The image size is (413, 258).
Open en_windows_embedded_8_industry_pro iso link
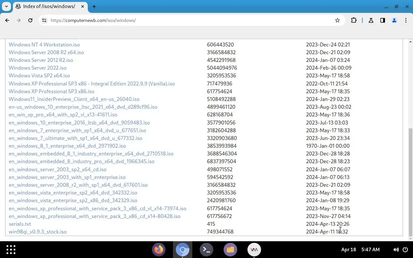click(82, 161)
